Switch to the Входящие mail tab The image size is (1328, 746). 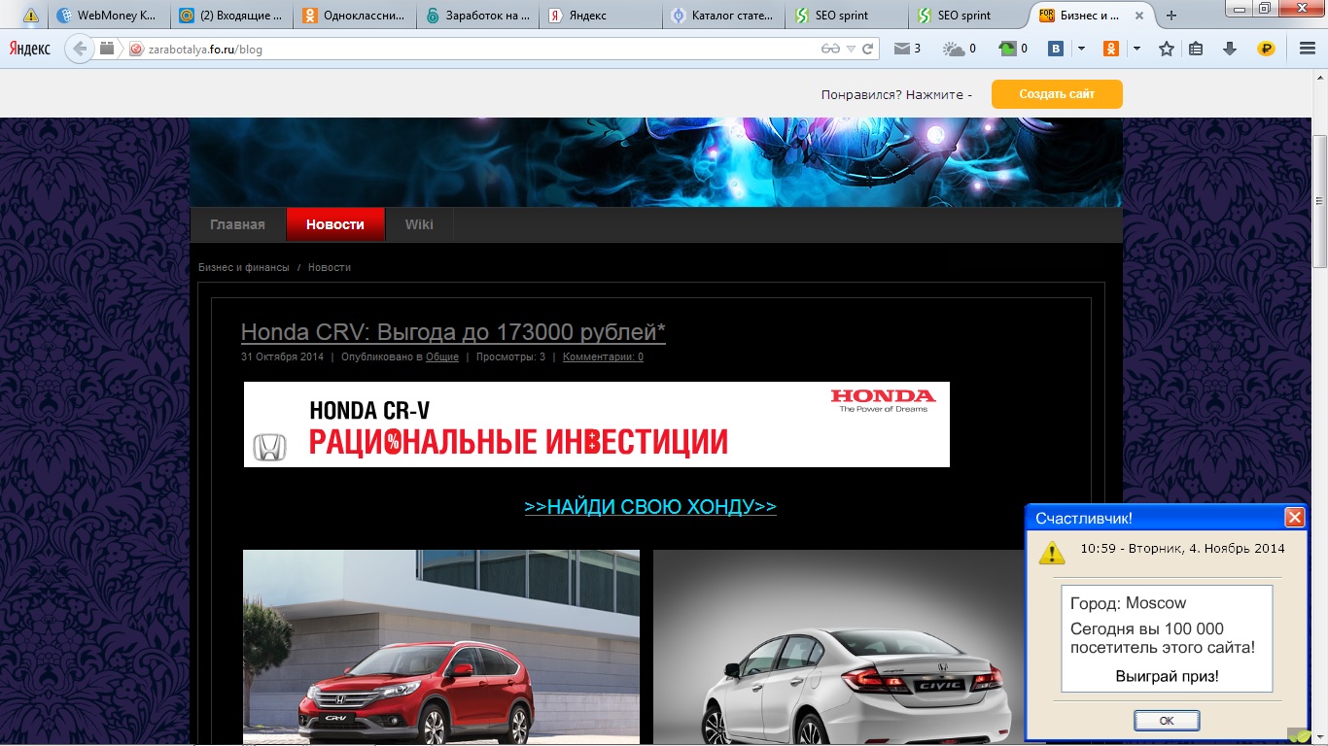click(231, 16)
